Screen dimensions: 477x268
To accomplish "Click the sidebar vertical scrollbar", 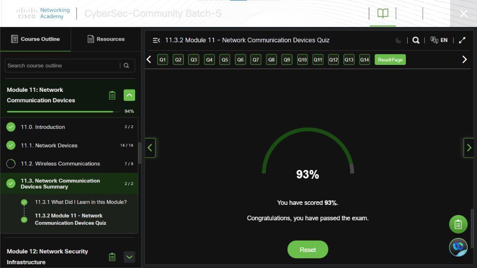I will coord(140,153).
